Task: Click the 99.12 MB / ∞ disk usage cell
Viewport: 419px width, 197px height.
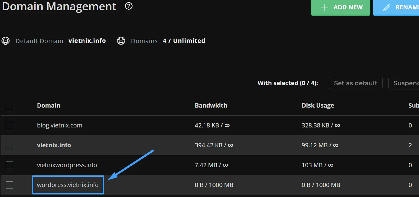Action: (320, 145)
